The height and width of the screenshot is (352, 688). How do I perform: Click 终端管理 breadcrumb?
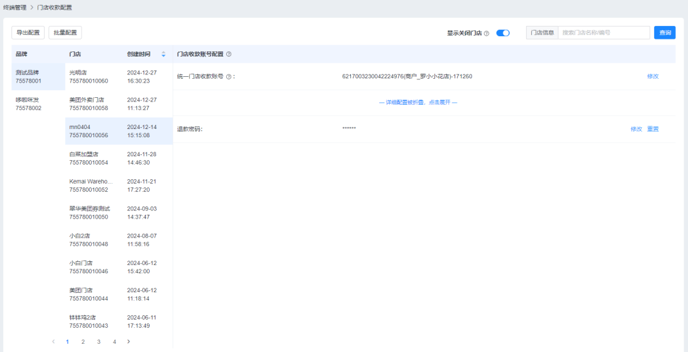(15, 8)
